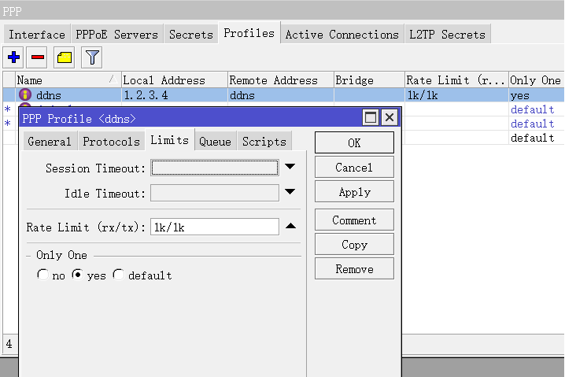Click the red minus remove icon

(x=38, y=57)
